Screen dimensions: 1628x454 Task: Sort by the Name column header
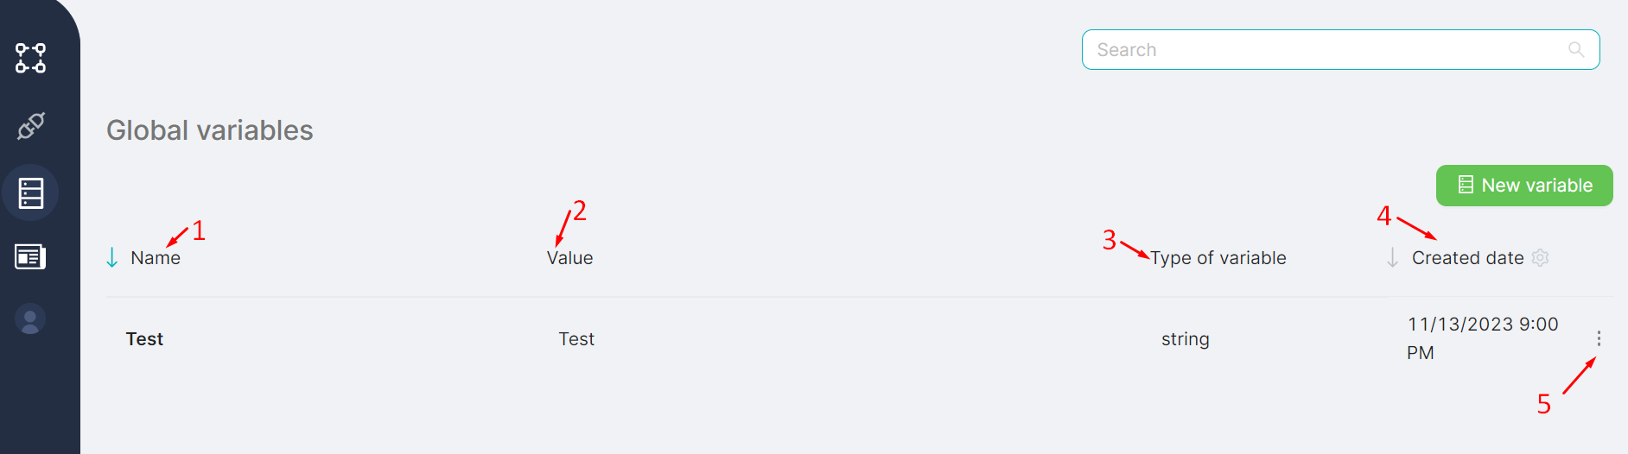156,258
